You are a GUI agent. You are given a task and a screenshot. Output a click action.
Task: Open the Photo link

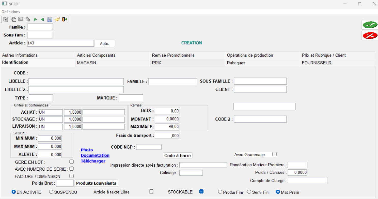coord(87,150)
